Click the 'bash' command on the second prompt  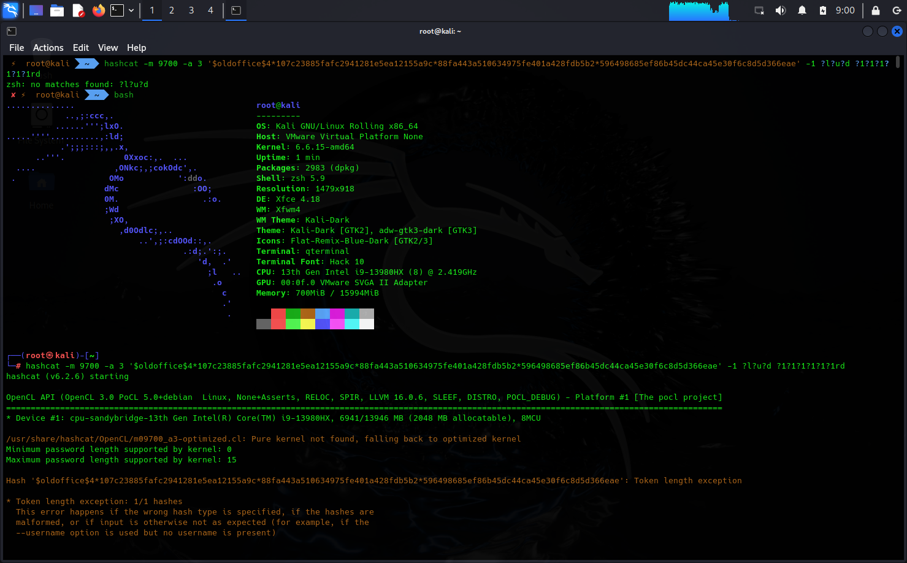click(x=124, y=95)
